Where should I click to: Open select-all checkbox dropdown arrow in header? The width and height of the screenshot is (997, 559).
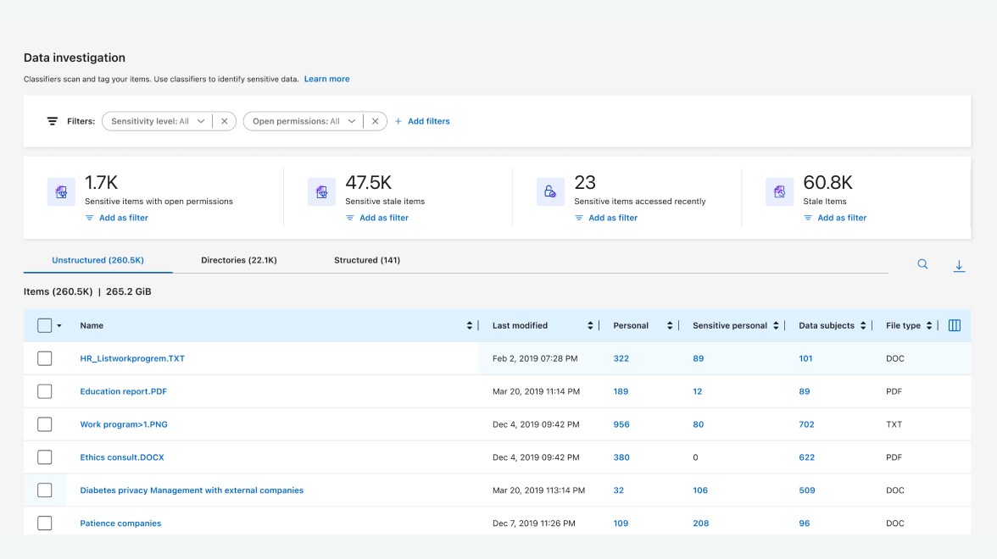59,326
